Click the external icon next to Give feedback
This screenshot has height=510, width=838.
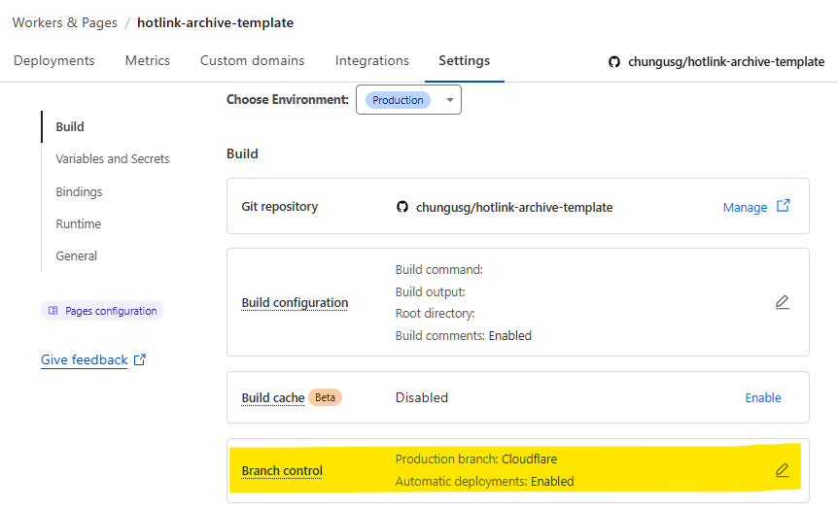click(140, 359)
